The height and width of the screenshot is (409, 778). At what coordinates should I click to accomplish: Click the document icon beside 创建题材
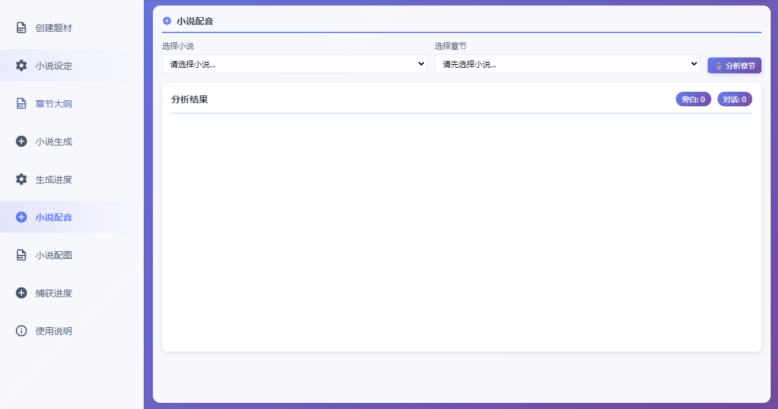tap(21, 28)
